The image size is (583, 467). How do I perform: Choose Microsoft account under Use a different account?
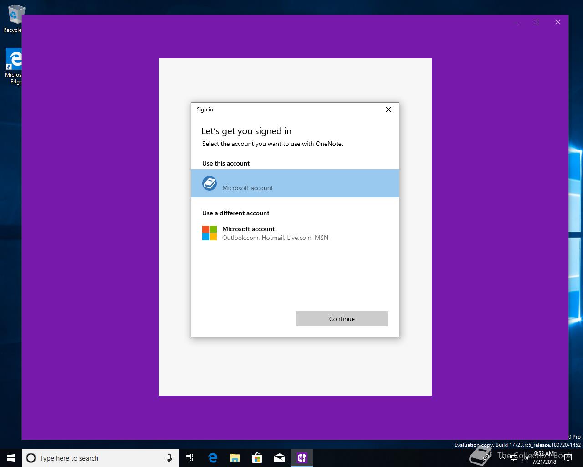[295, 233]
